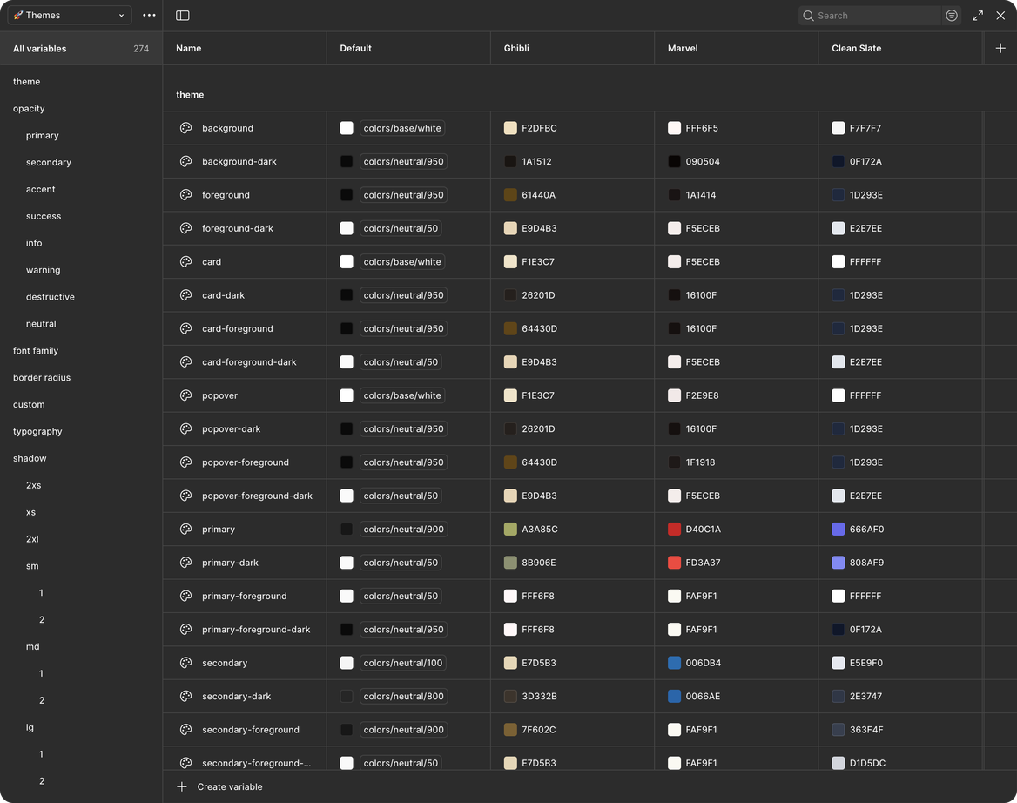The image size is (1017, 803).
Task: Toggle the sidebar panel icon
Action: pyautogui.click(x=182, y=16)
